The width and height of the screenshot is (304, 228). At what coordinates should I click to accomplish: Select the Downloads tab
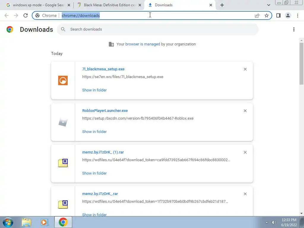pos(180,5)
